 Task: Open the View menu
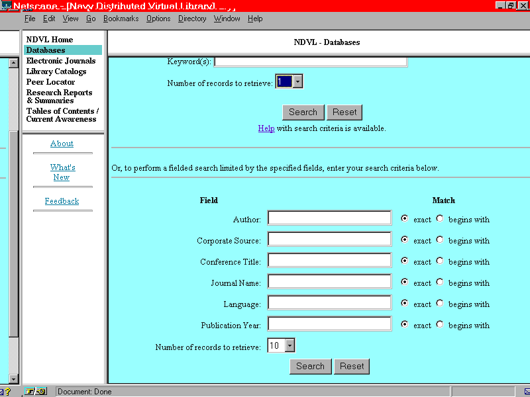70,19
